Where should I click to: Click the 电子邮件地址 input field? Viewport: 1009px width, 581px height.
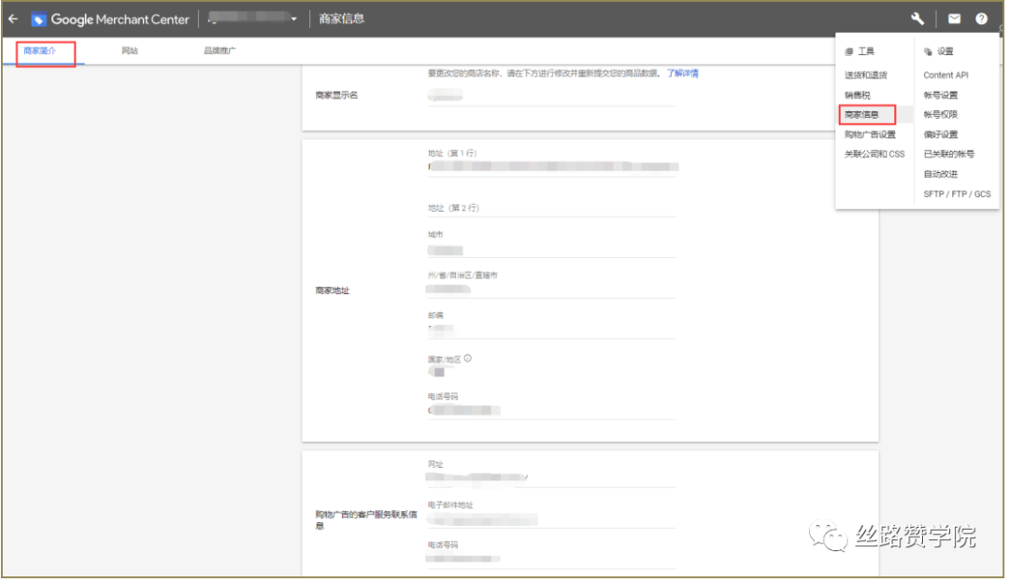tap(551, 521)
